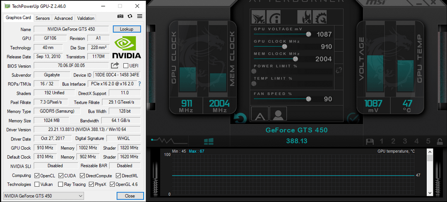
Task: Click the Lookup button
Action: pyautogui.click(x=127, y=29)
